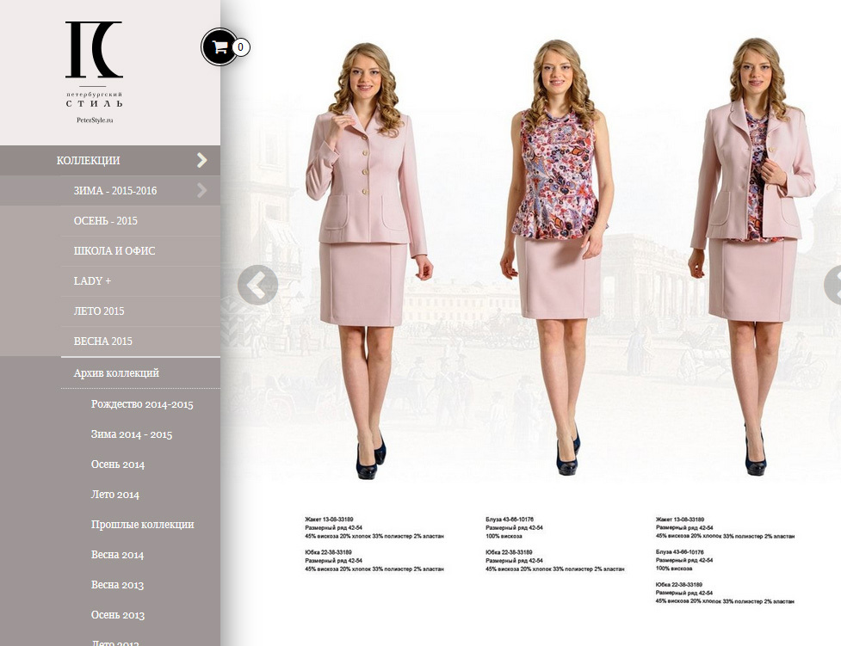Click the ПС Петербургский Стиль logo
The width and height of the screenshot is (841, 646).
click(x=95, y=64)
